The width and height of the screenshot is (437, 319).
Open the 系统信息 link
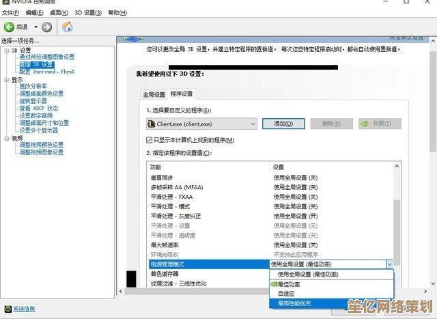[24, 308]
